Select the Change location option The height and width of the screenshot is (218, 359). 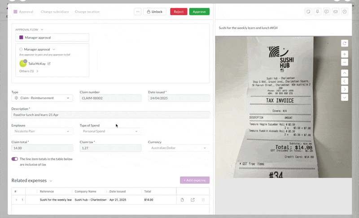(x=87, y=12)
